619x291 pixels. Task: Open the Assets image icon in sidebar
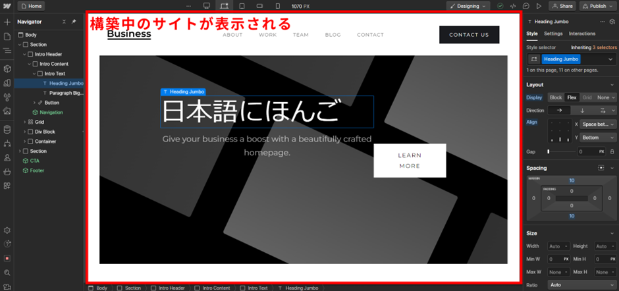click(x=7, y=111)
